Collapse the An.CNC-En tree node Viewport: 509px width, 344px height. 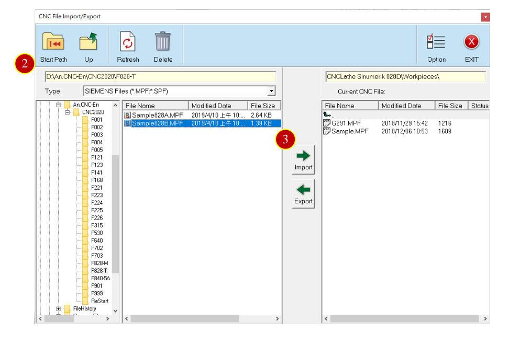59,105
